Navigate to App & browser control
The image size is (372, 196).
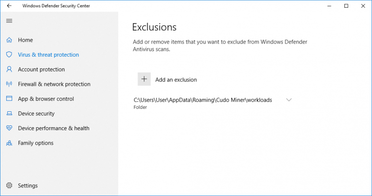pyautogui.click(x=46, y=99)
